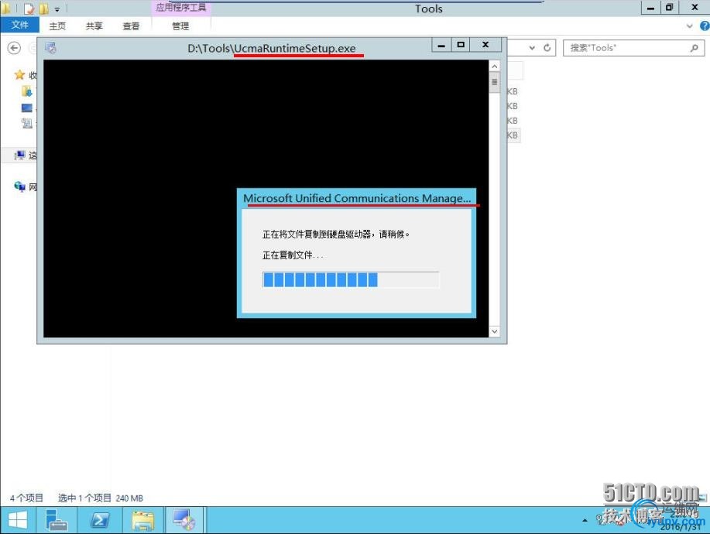Select the recent places icon under favorites
The width and height of the screenshot is (710, 534).
coord(27,122)
